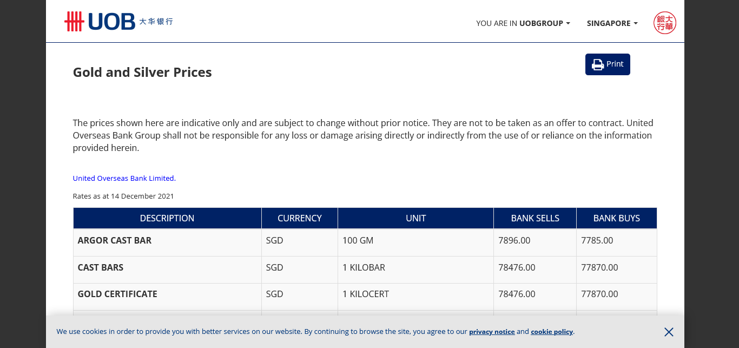Open the United Overseas Bank Limited link

pyautogui.click(x=123, y=178)
